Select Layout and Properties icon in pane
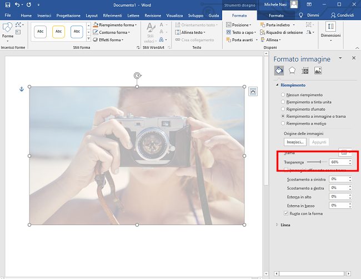This screenshot has width=361, height=279. (305, 71)
